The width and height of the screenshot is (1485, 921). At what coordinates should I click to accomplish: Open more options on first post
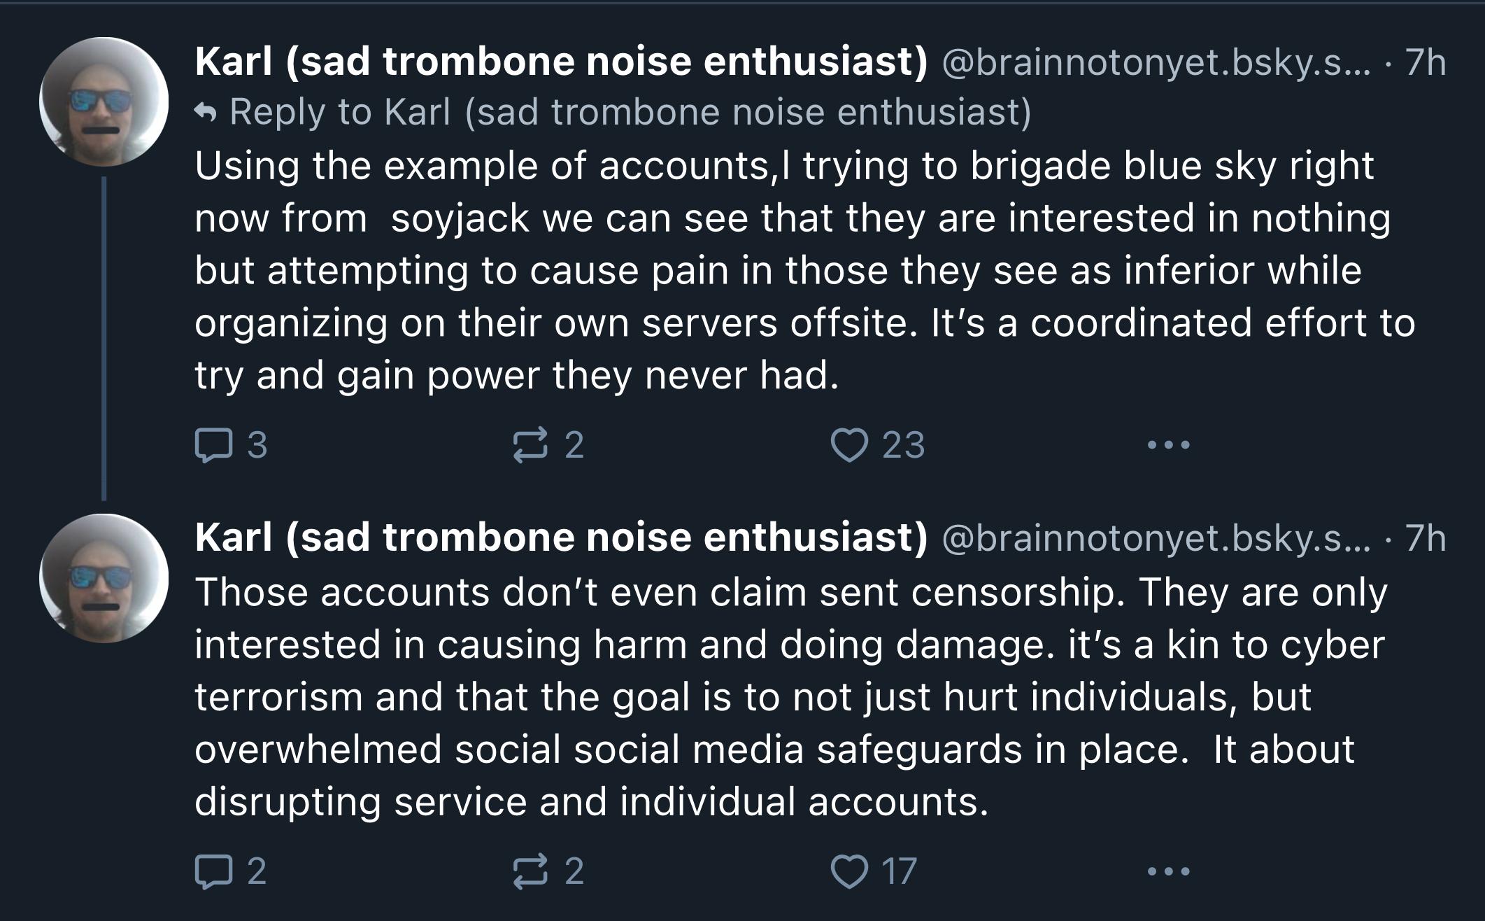1168,445
